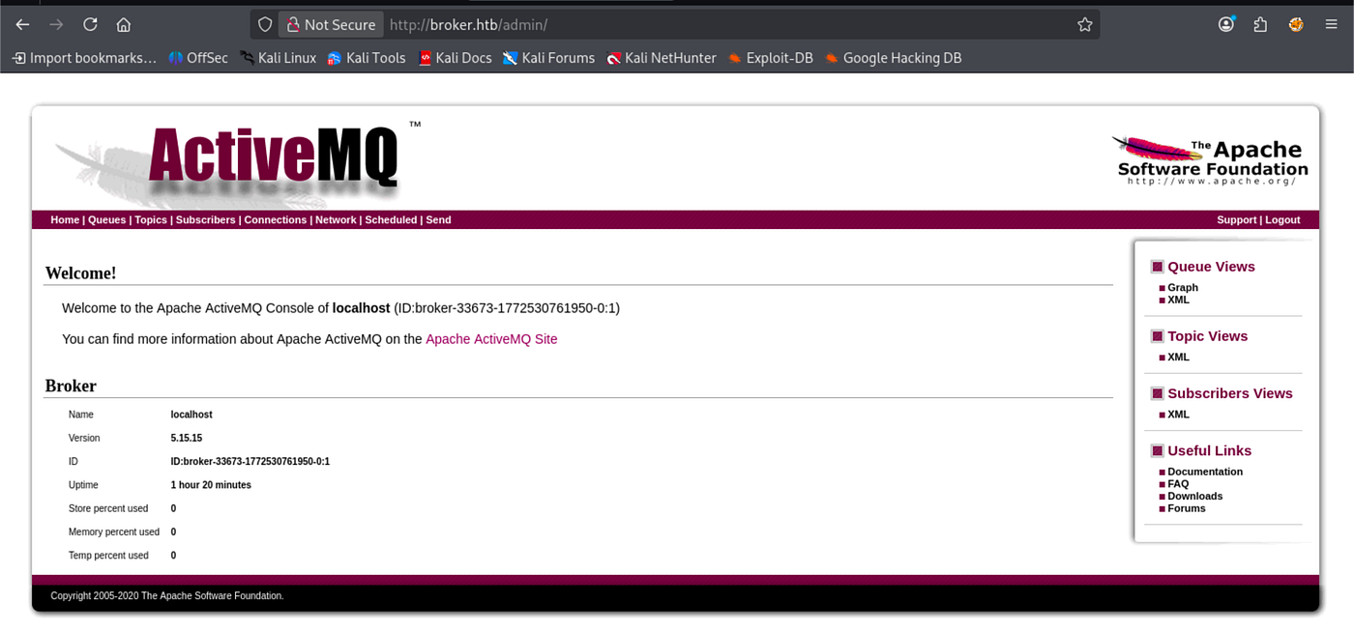Screen dimensions: 1354x631
Task: Click the Useful Links heading
Action: point(1209,450)
